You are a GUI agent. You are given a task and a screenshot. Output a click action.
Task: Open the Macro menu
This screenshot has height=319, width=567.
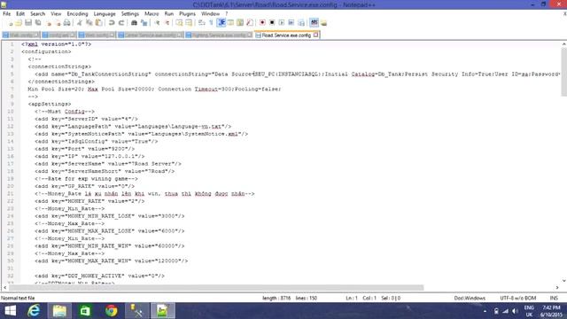coord(151,14)
